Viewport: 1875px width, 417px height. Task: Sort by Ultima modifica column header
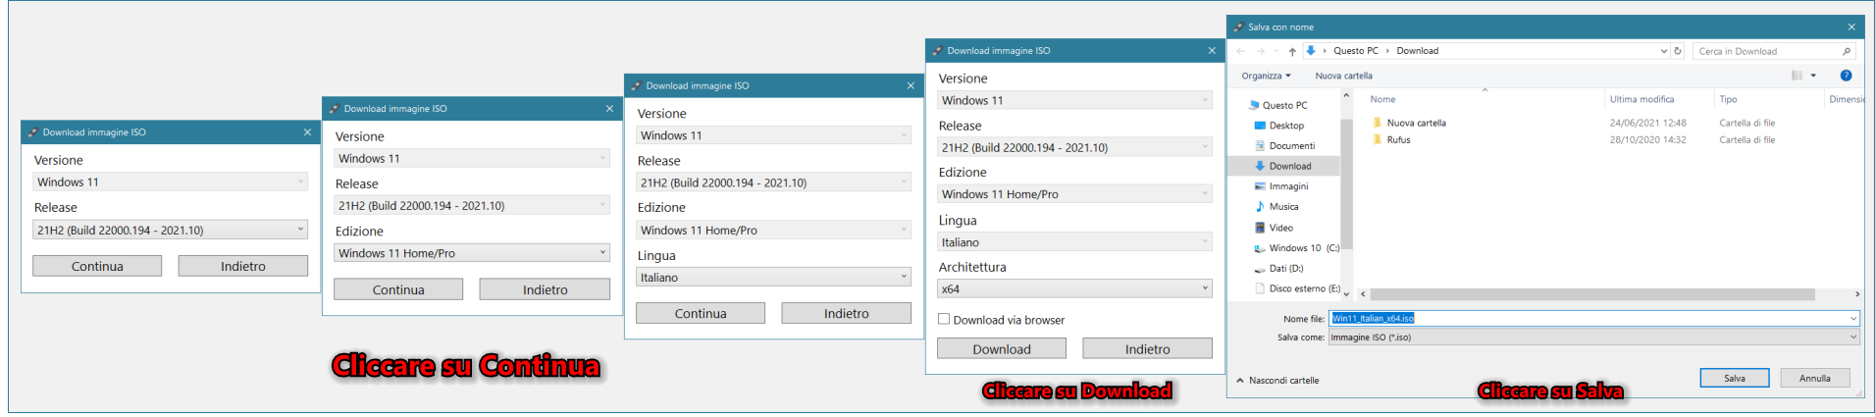click(x=1641, y=99)
